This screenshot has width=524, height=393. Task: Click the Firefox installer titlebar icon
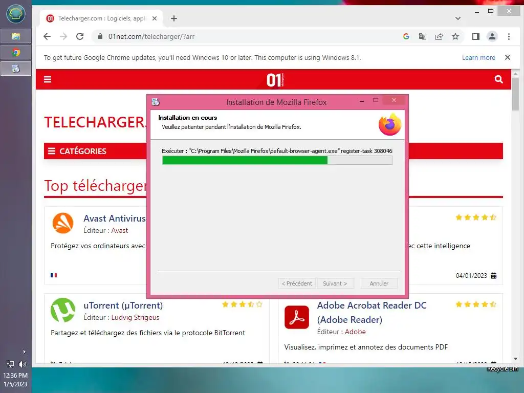(x=156, y=102)
